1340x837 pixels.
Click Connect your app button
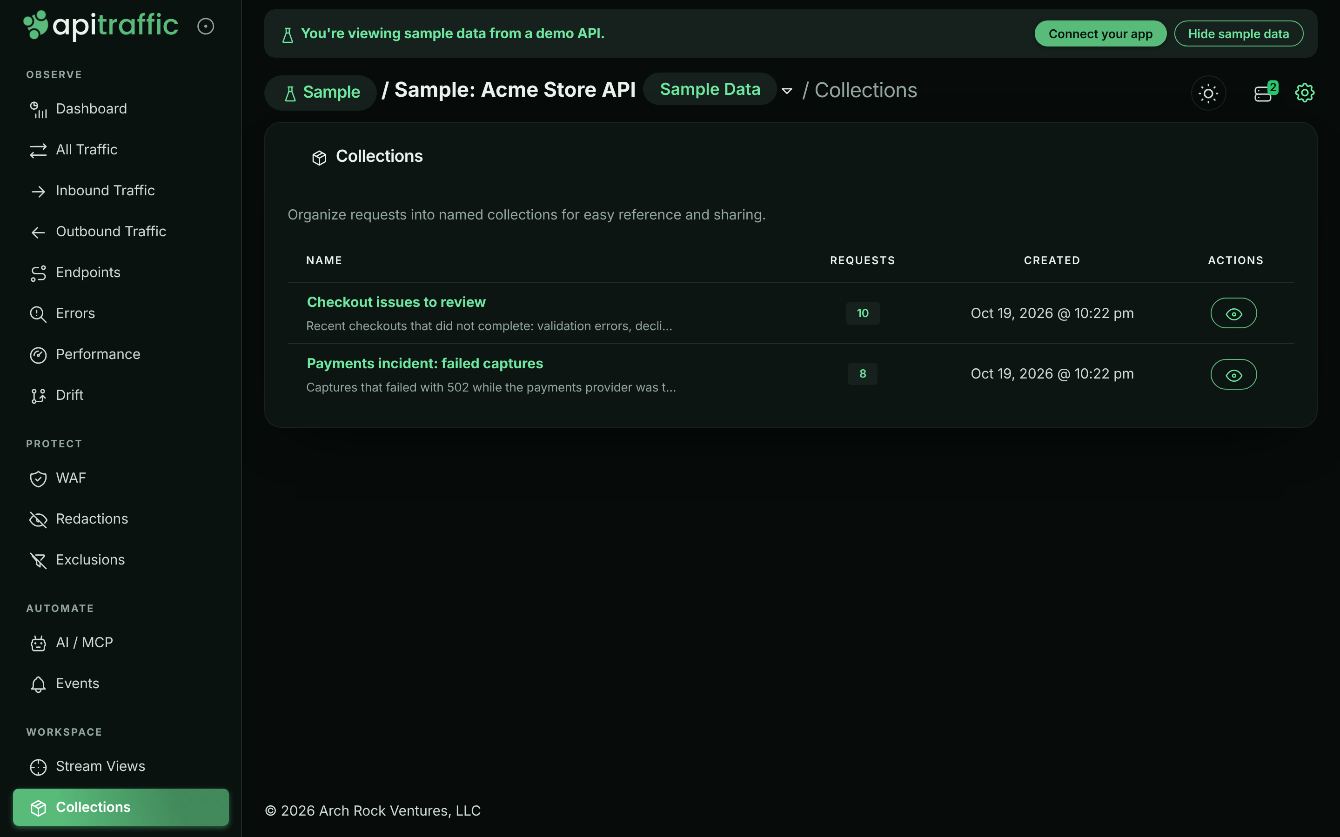pos(1100,34)
